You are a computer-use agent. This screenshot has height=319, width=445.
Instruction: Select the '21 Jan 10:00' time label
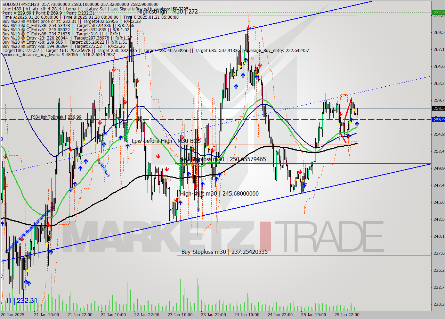tap(47, 315)
